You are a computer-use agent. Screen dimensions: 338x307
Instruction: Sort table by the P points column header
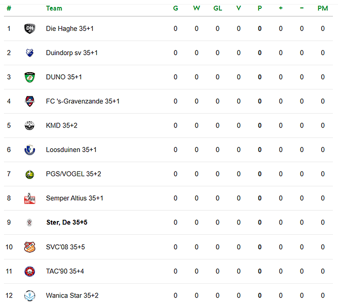click(x=260, y=8)
